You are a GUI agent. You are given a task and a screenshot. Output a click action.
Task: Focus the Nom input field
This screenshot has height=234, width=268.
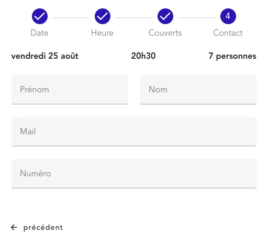coord(198,90)
